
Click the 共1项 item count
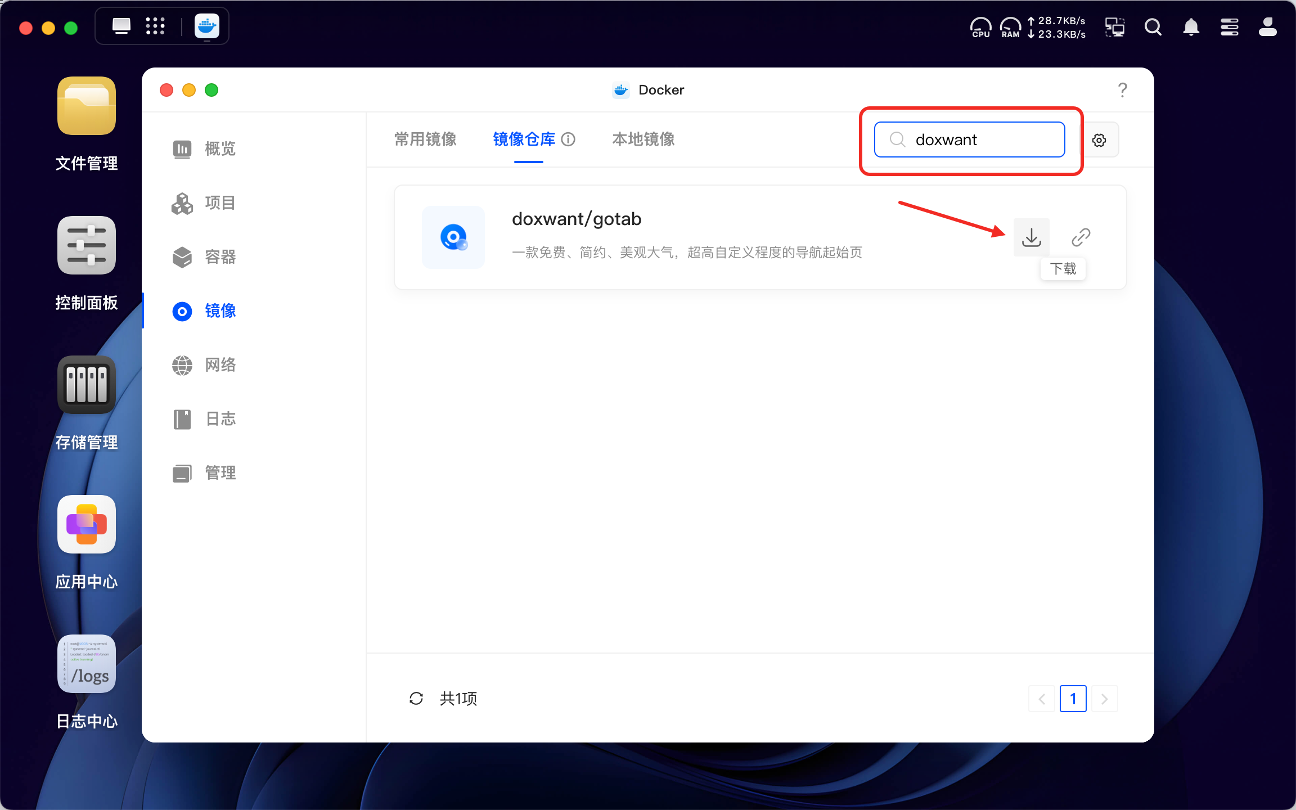[x=458, y=699]
